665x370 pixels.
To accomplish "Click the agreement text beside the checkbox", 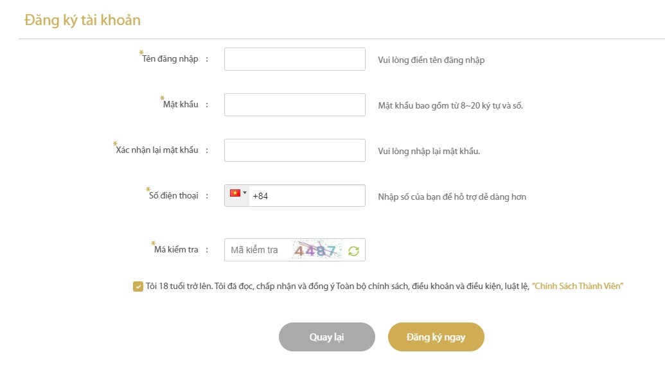I will (x=337, y=286).
